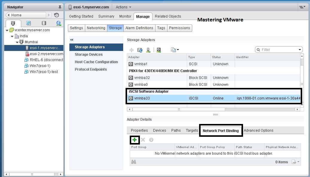Select the vmhba33 iSCSI adapter row
The height and width of the screenshot is (177, 310).
click(179, 98)
